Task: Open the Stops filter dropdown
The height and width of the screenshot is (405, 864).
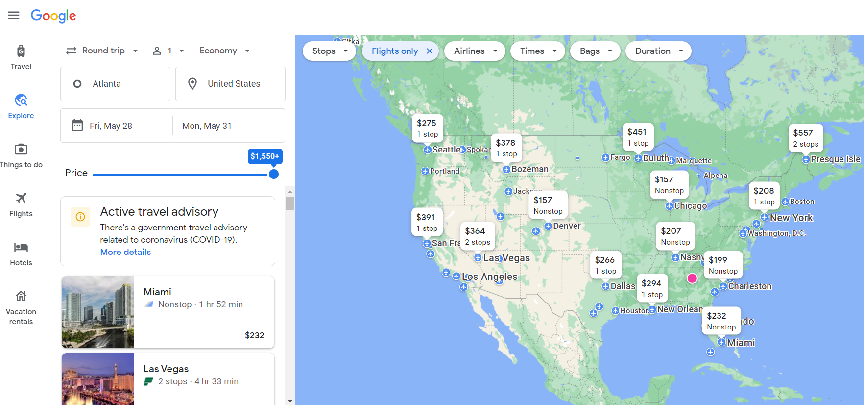Action: coord(330,51)
